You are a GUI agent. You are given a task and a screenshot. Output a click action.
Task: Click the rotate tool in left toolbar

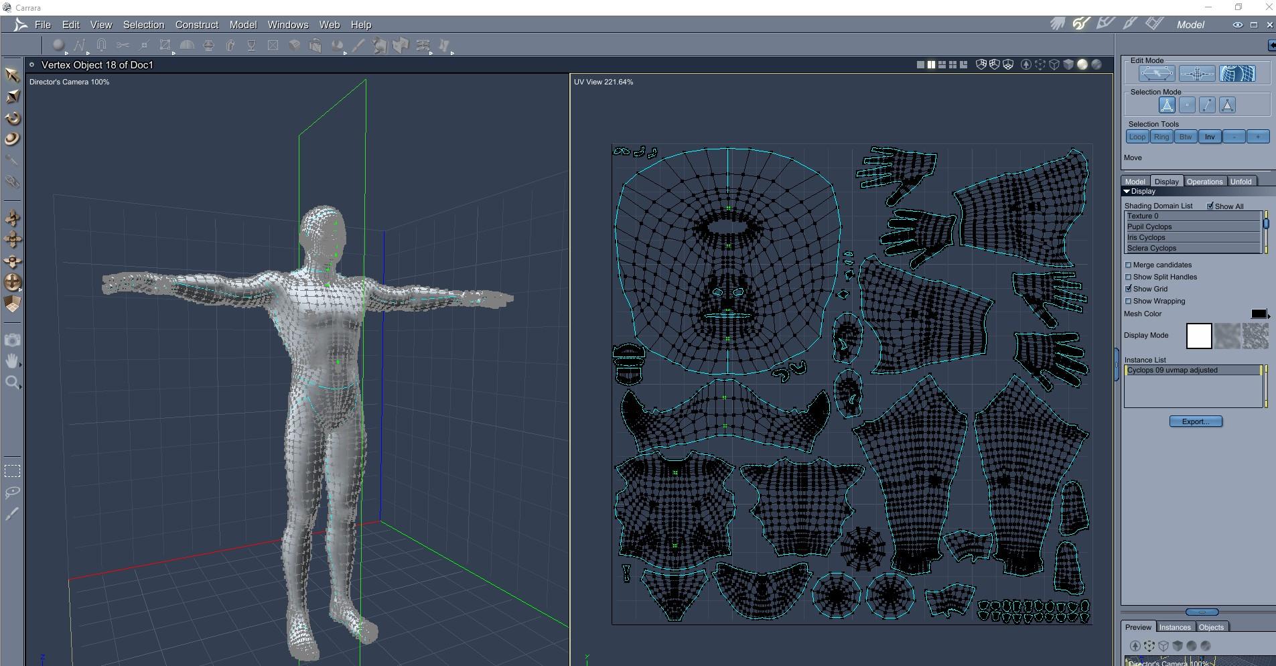tap(12, 119)
